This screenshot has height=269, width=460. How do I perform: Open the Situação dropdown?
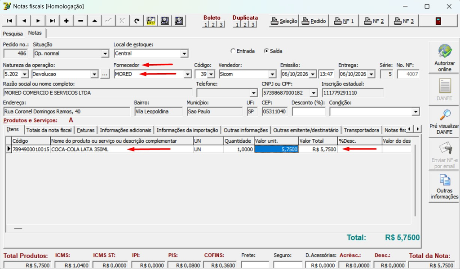click(x=105, y=54)
